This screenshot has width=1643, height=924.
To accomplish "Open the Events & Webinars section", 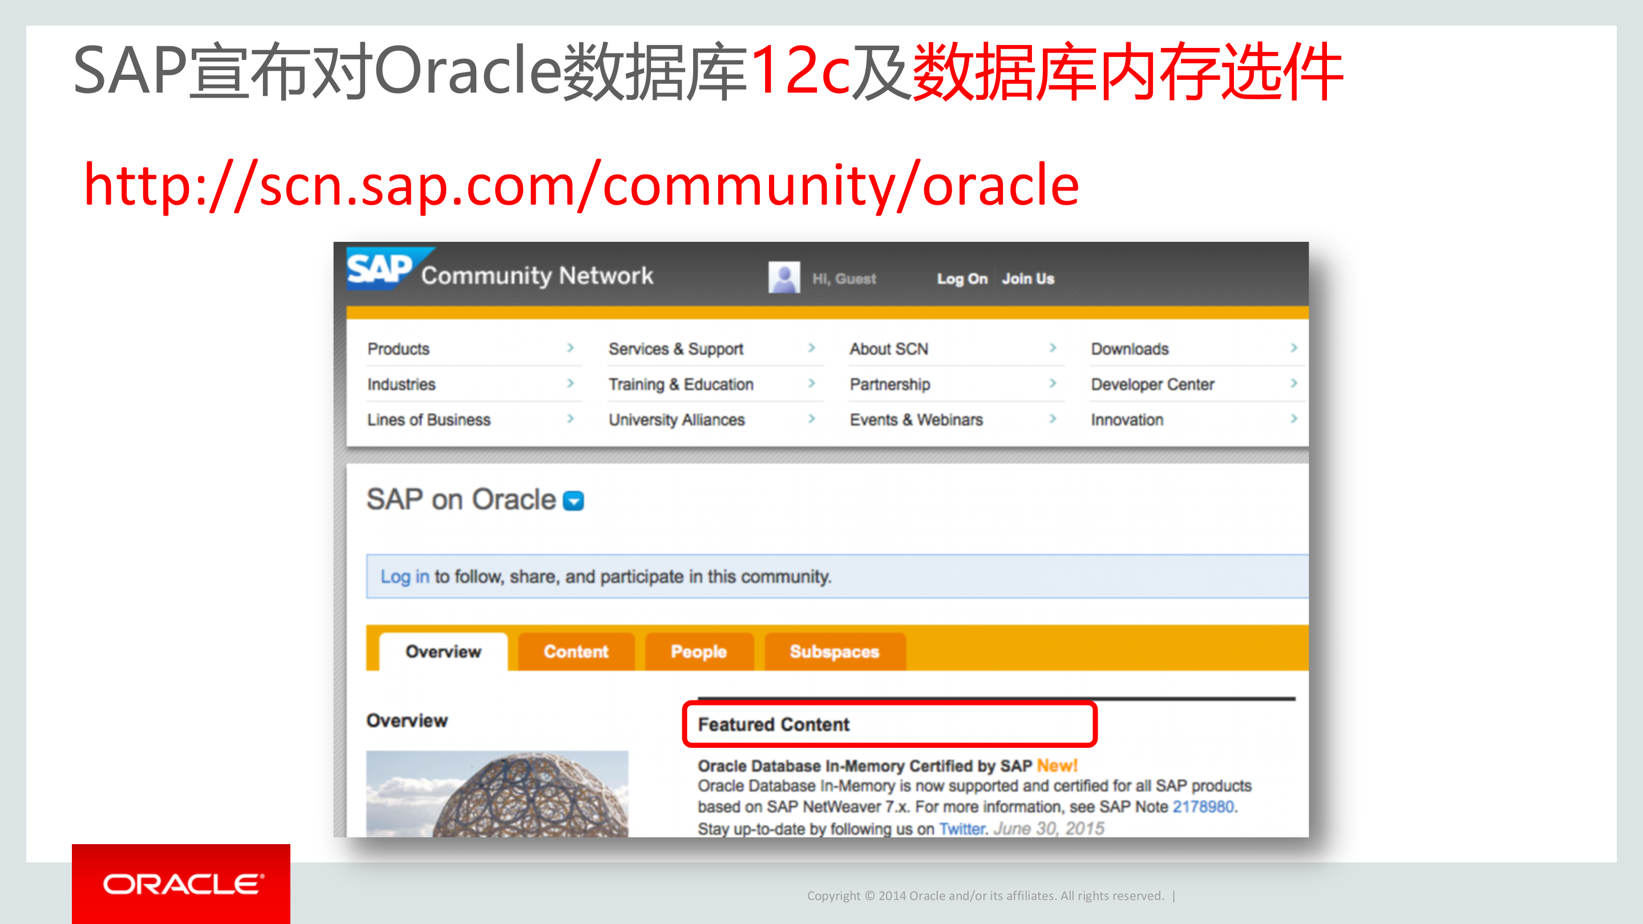I will click(x=916, y=420).
